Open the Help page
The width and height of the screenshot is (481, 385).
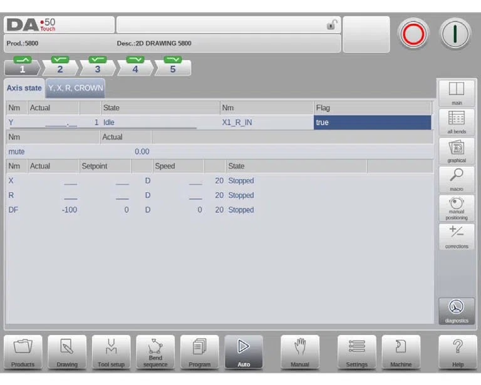pos(457,352)
